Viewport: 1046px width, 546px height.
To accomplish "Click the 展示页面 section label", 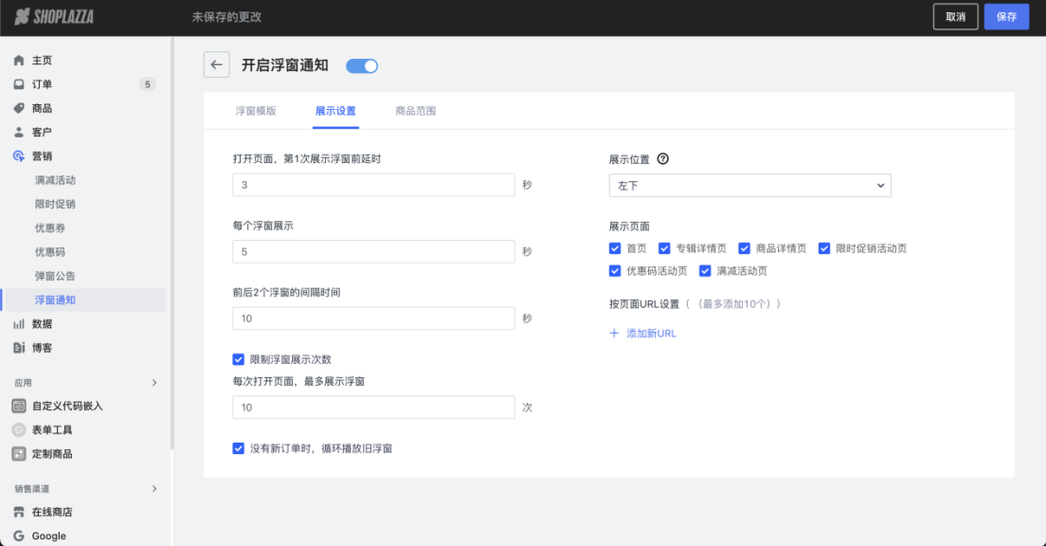I will coord(629,227).
